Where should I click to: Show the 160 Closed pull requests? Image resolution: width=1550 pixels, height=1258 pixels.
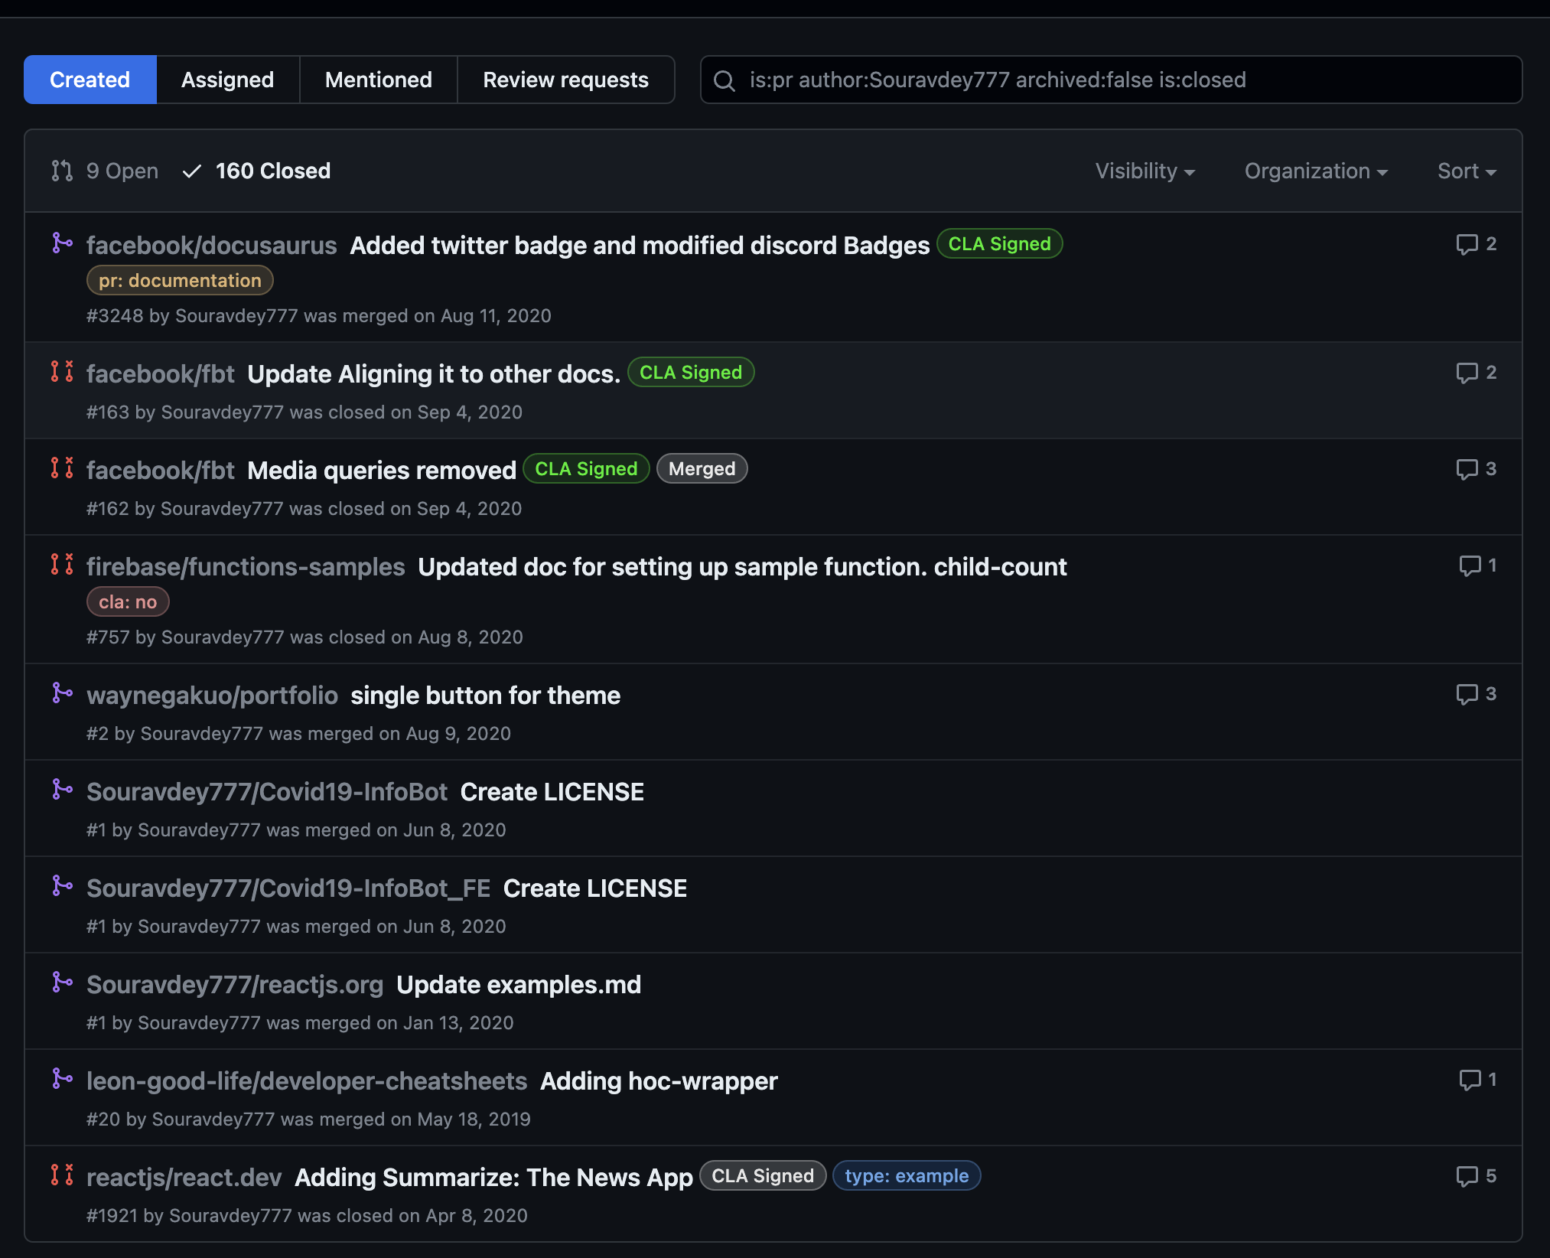(257, 171)
